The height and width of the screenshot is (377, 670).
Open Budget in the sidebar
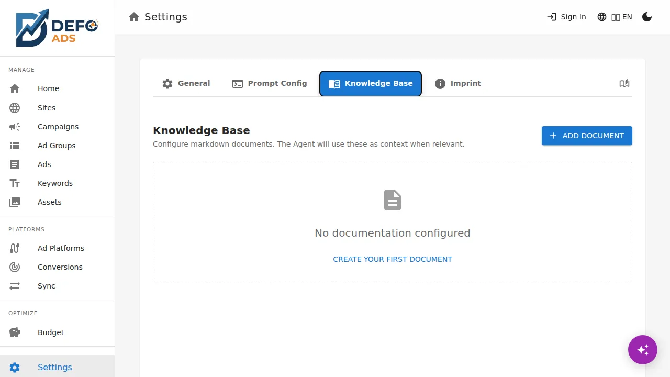coord(58,332)
